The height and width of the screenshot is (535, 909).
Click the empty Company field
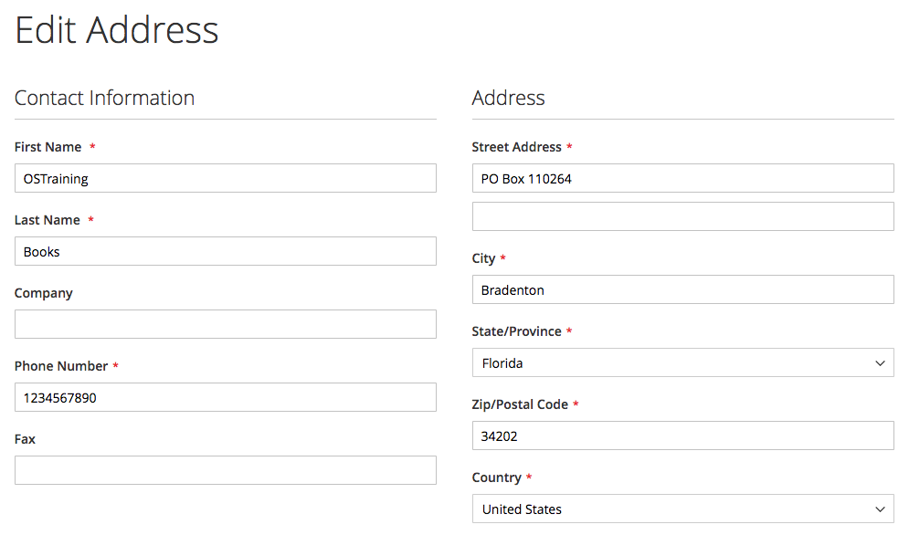225,324
